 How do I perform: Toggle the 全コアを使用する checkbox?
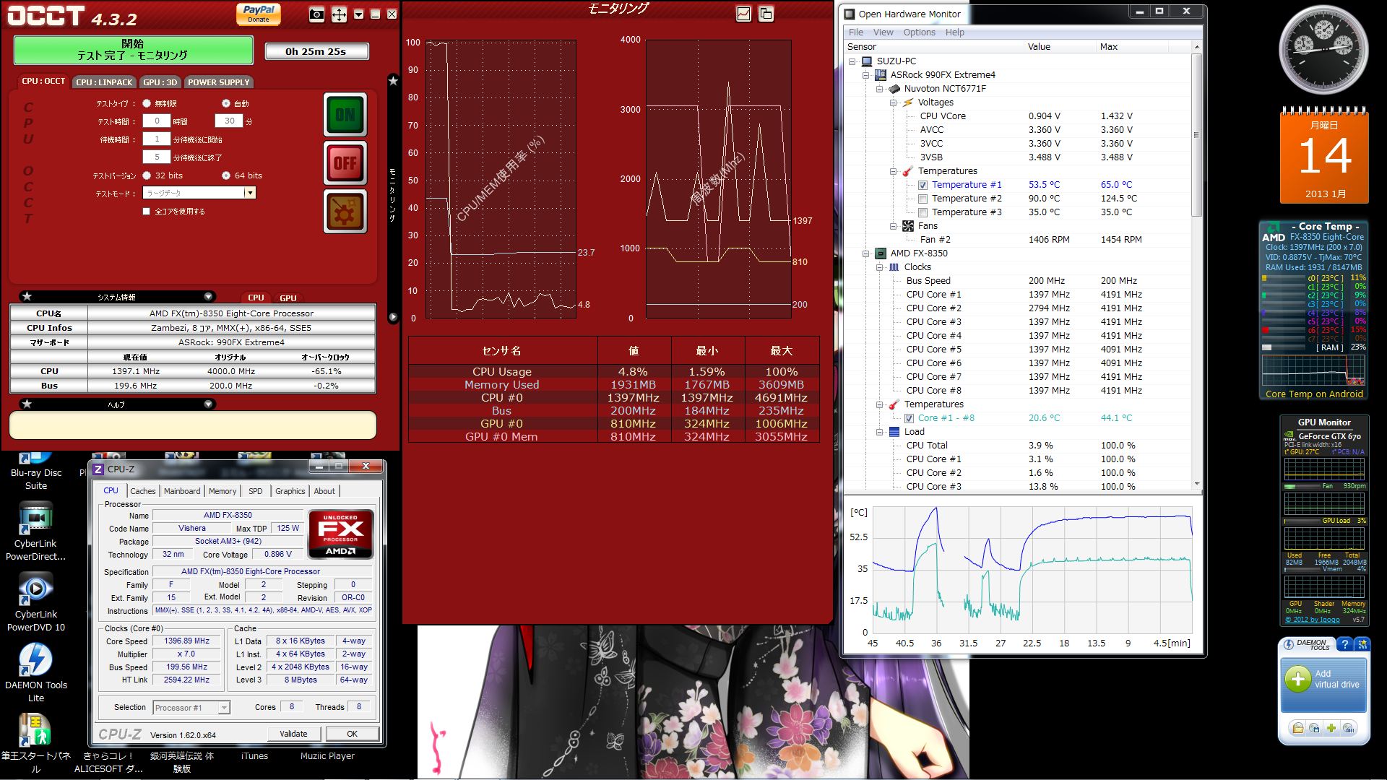coord(147,212)
